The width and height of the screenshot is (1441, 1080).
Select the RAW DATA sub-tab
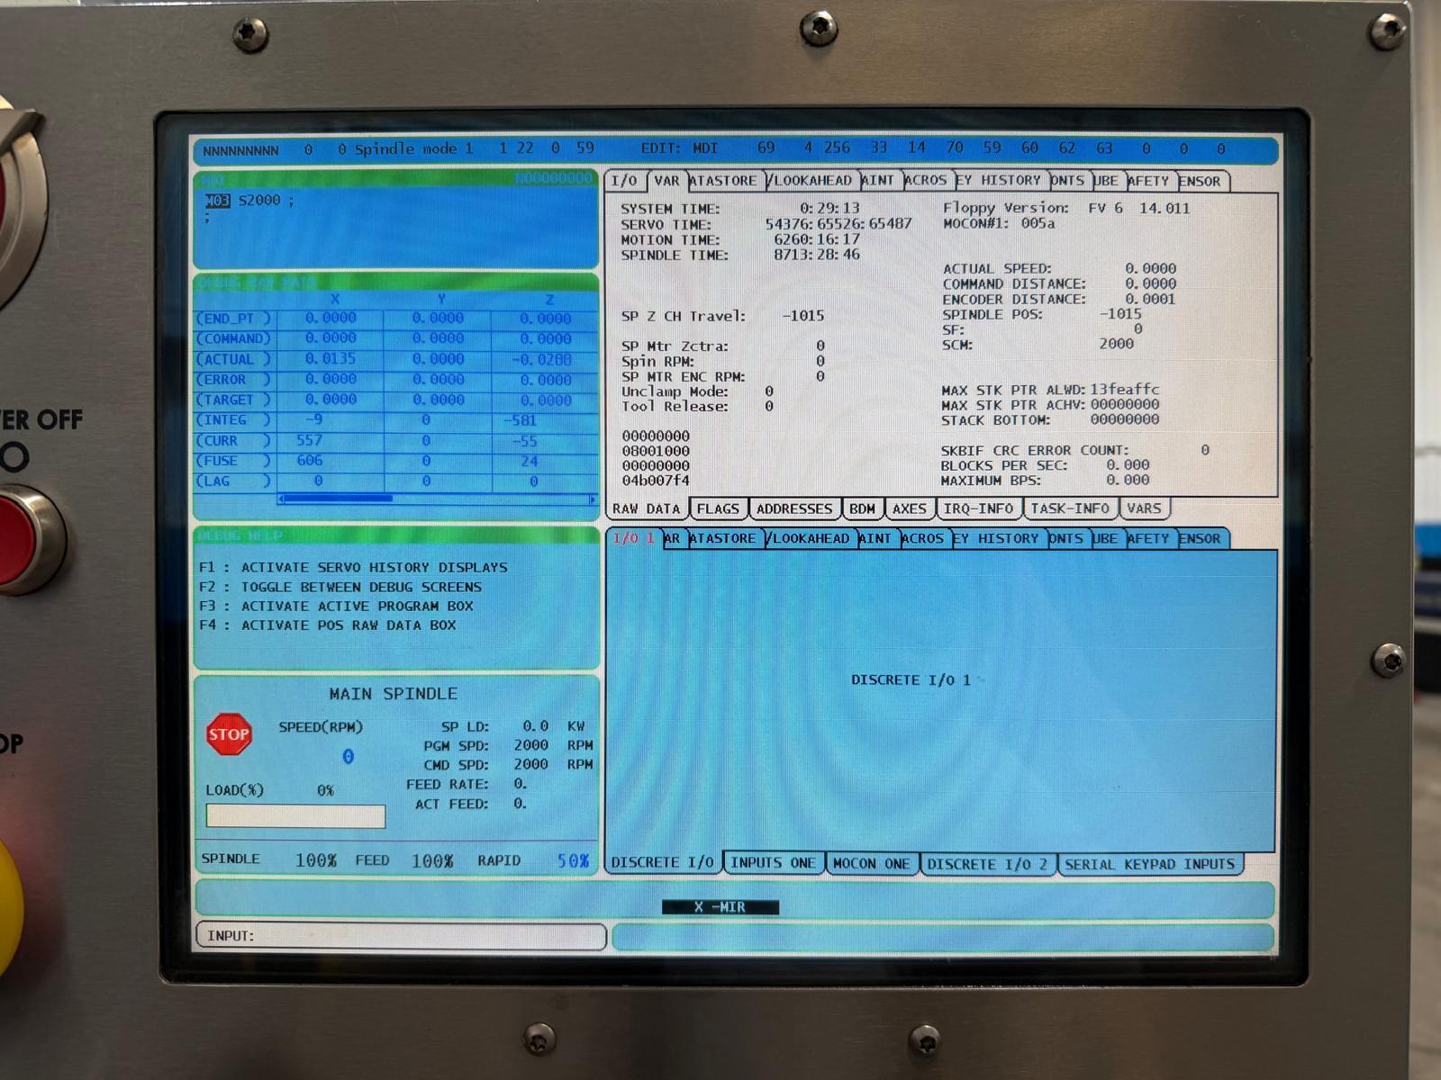pyautogui.click(x=647, y=508)
